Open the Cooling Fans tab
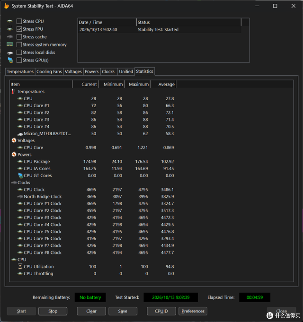This screenshot has width=303, height=322. click(x=49, y=72)
